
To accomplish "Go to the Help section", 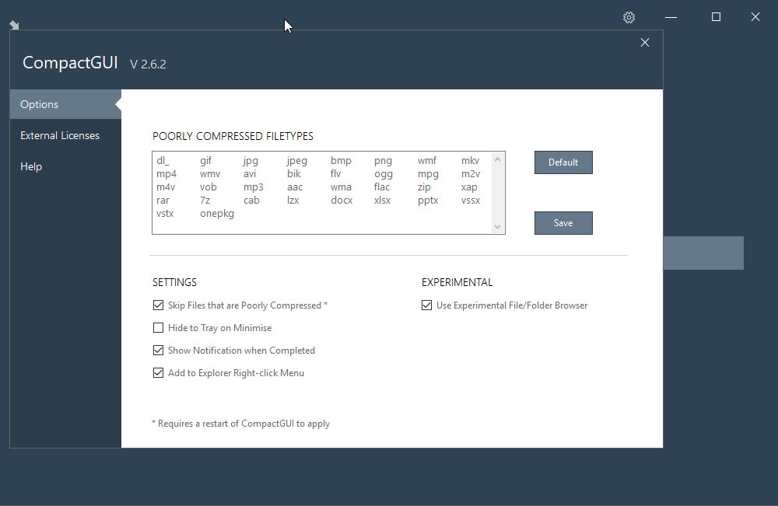I will (x=31, y=166).
